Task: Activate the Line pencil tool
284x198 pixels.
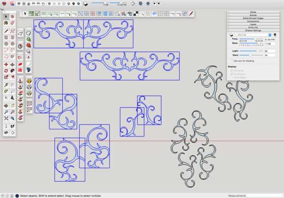Action: tap(6, 31)
